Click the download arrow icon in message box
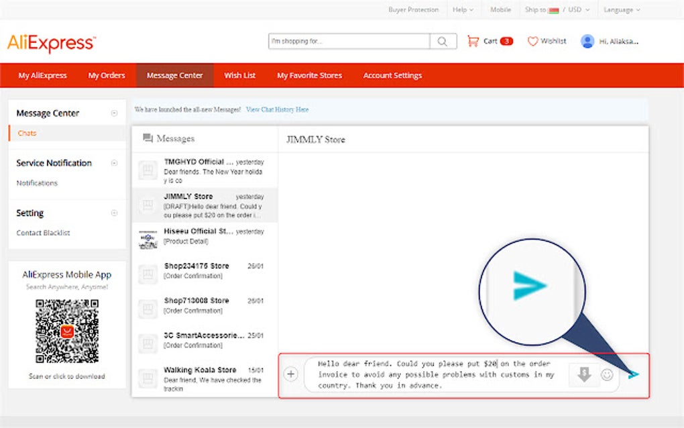The height and width of the screenshot is (428, 684). [584, 374]
